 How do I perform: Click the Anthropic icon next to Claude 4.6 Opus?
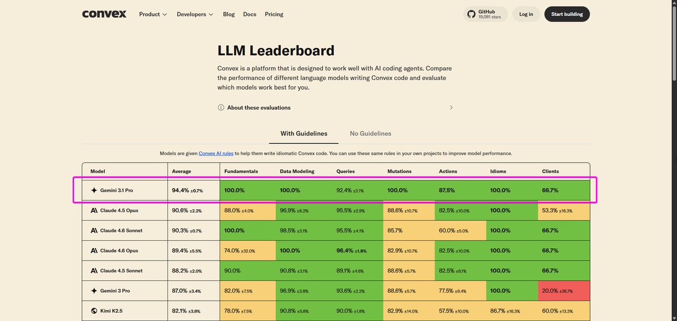pyautogui.click(x=94, y=250)
